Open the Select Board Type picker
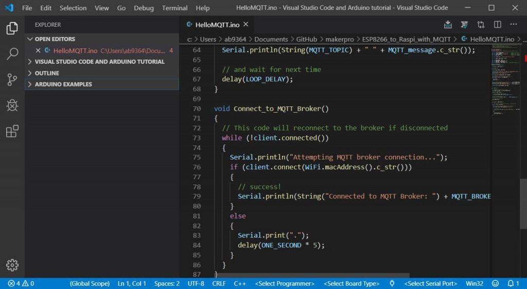Viewport: 527px width, 289px height. [352, 283]
